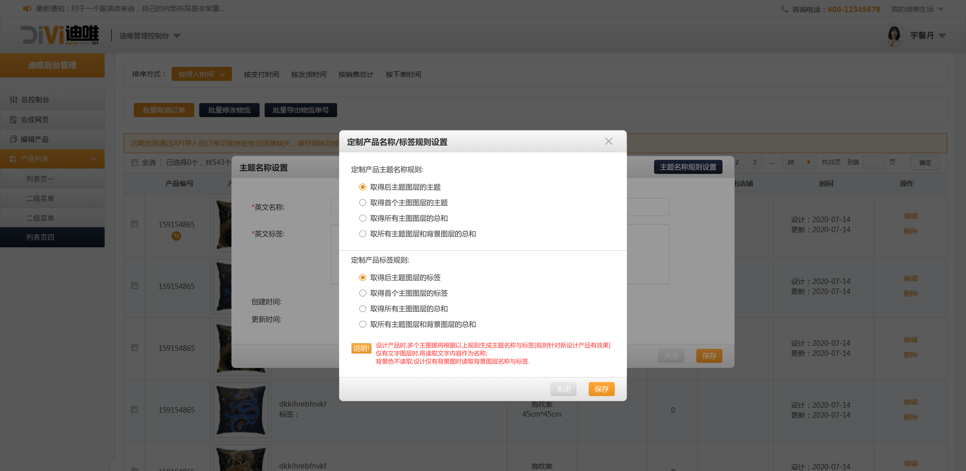Click the 总控制台 sliders icon

14,99
